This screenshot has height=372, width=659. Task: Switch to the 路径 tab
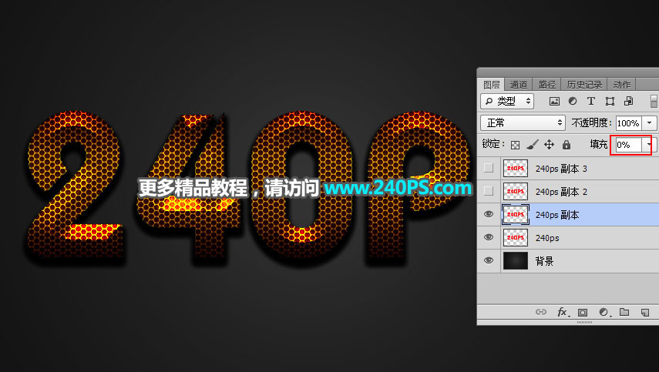546,85
